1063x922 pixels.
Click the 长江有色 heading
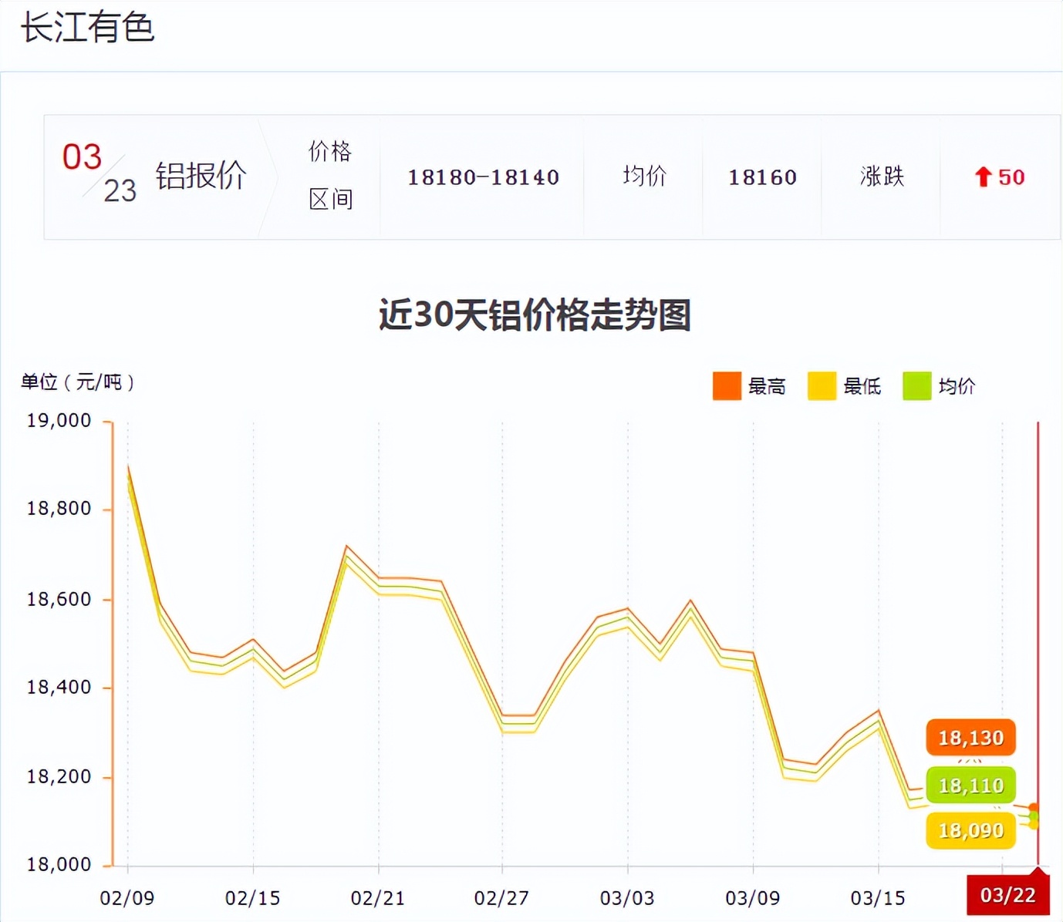pyautogui.click(x=87, y=28)
